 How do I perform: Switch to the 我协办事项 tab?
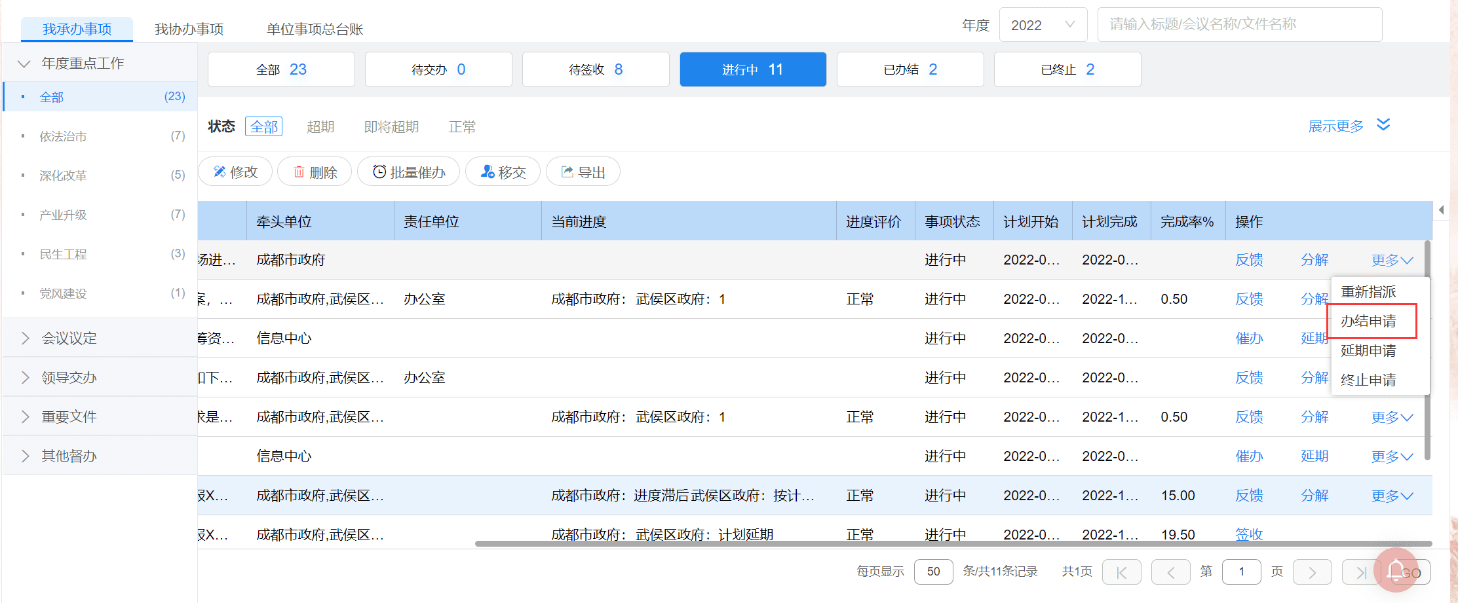pos(189,29)
